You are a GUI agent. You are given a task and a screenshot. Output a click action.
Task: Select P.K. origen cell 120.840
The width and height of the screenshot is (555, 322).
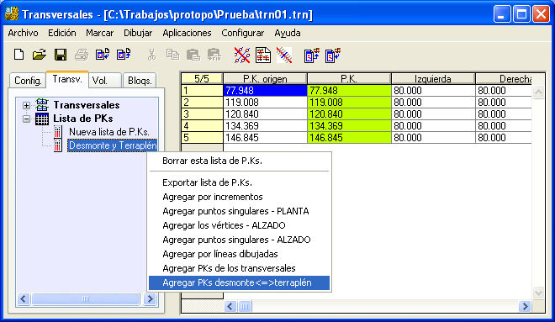coord(265,114)
